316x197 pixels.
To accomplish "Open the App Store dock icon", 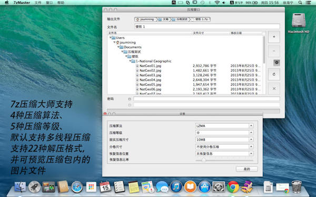I will 204,186.
